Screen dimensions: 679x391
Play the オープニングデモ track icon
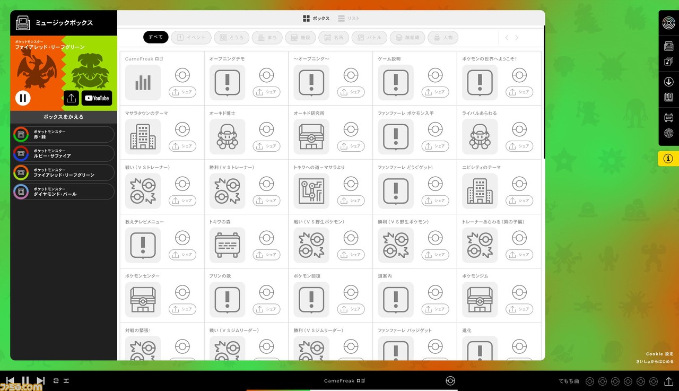pyautogui.click(x=227, y=82)
